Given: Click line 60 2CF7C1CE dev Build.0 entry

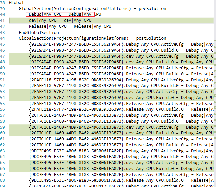Looking at the screenshot, I should tap(122, 133).
